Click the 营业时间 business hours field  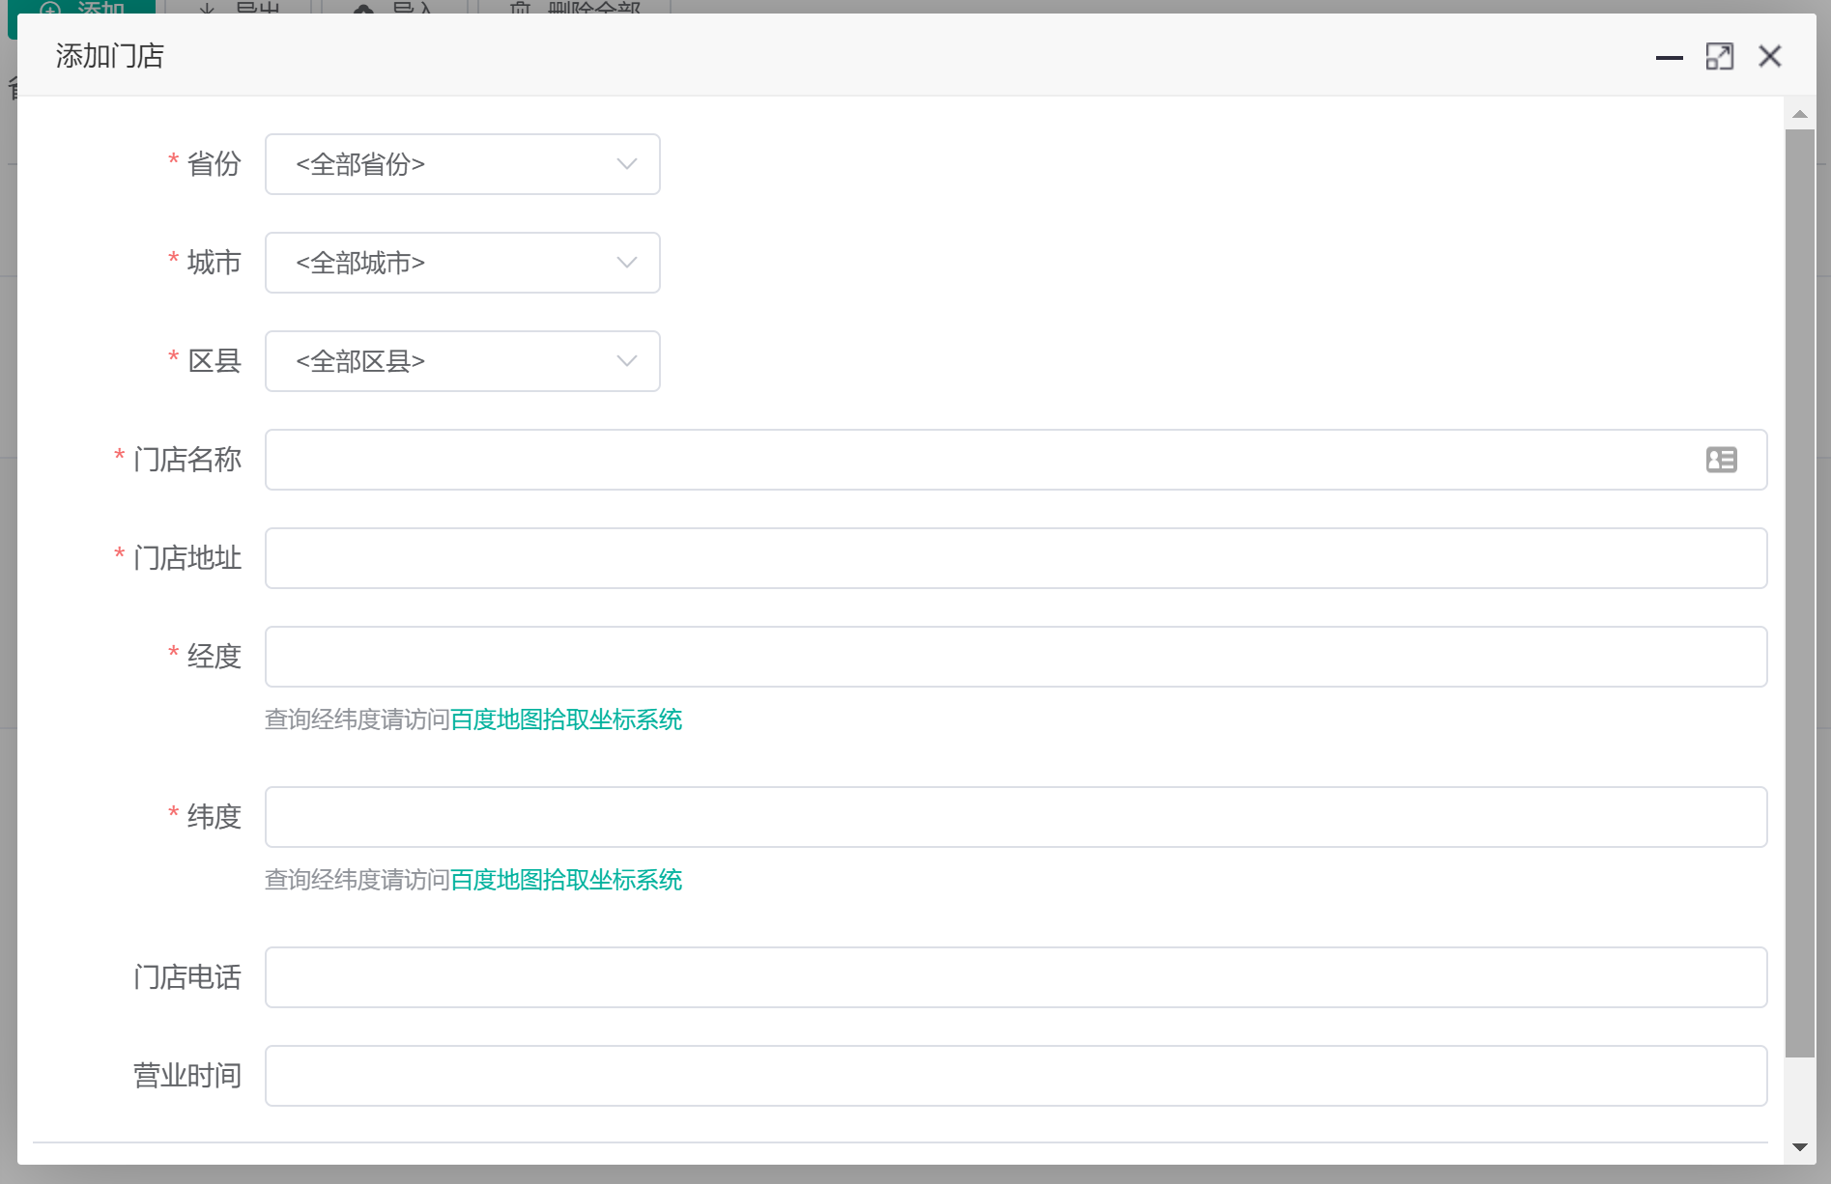point(1015,1076)
